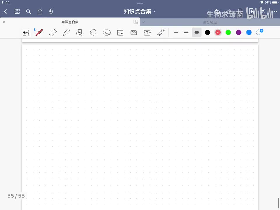Pick the black pen color
The width and height of the screenshot is (280, 210).
point(207,32)
